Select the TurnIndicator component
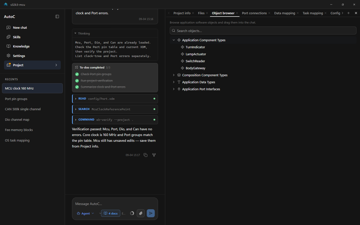Screen dimensions: 360x225 pyautogui.click(x=195, y=47)
